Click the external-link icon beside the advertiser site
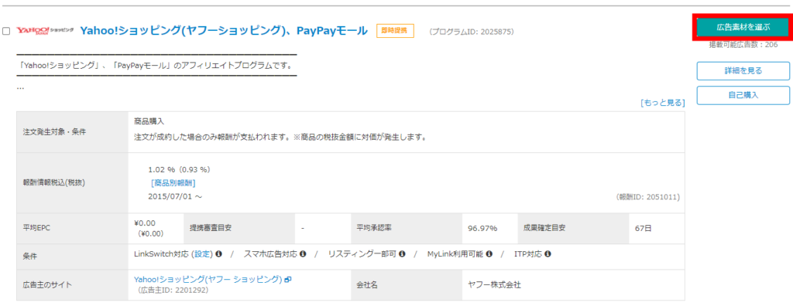 coord(288,279)
